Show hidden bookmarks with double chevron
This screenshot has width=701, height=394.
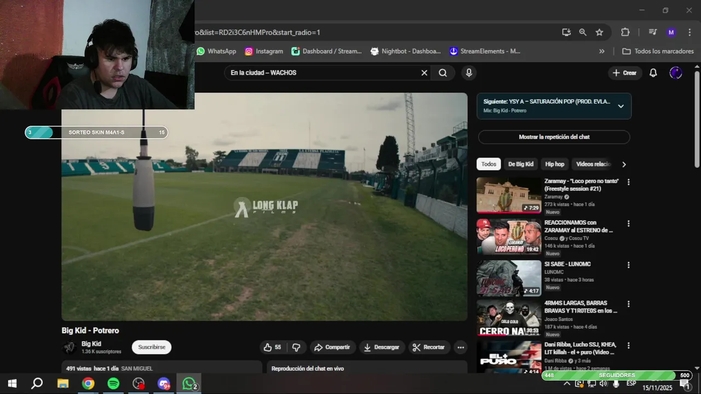602,51
